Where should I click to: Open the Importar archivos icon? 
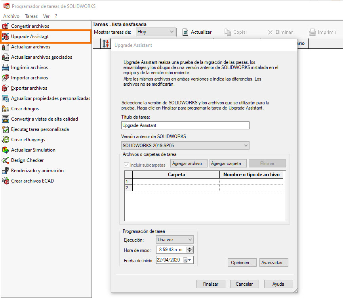pyautogui.click(x=6, y=77)
